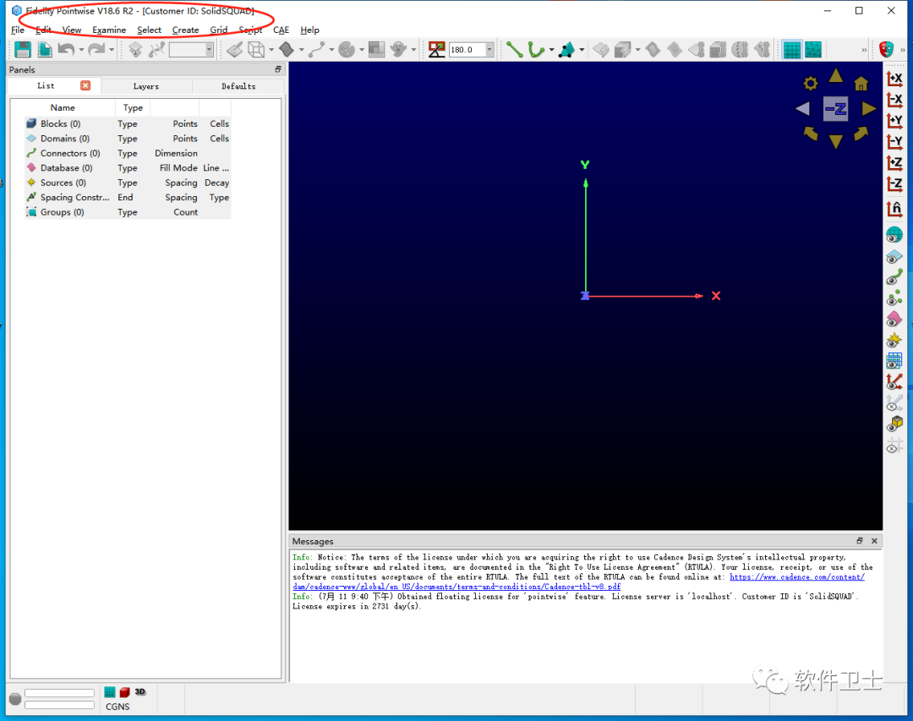The image size is (913, 721).
Task: Click the teal database shape tool icon
Action: tap(566, 50)
